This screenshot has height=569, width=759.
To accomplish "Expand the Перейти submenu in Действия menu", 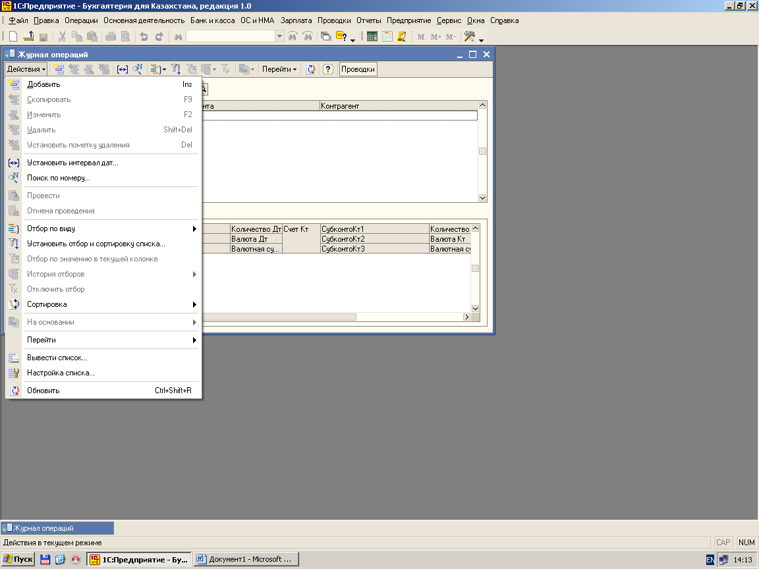I will pos(194,340).
